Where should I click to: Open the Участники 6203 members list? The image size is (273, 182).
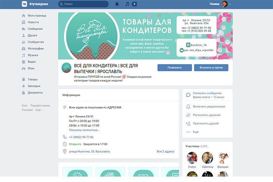pyautogui.click(x=196, y=146)
